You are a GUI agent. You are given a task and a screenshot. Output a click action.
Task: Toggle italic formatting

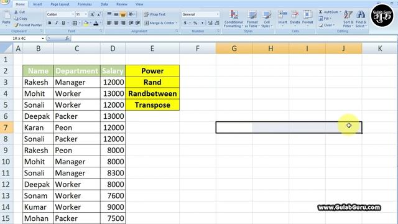(x=57, y=23)
